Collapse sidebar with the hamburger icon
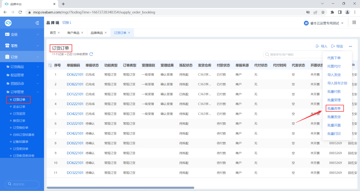 point(37,23)
